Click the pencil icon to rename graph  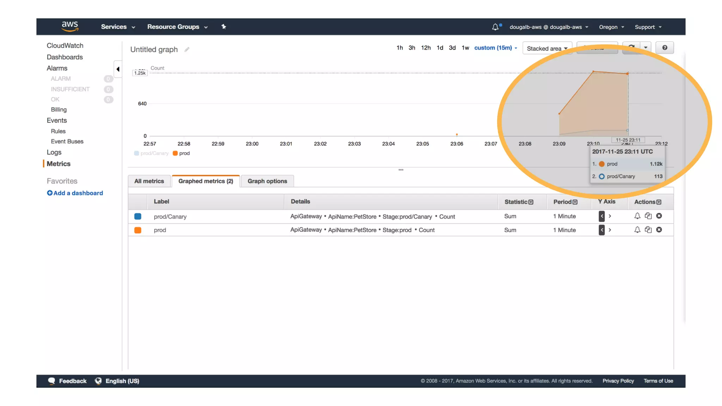(187, 50)
